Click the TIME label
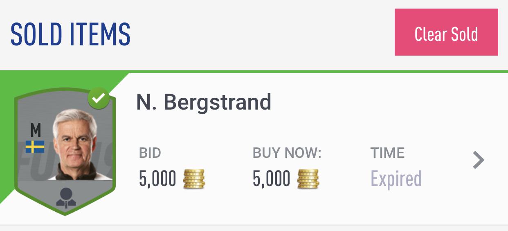The width and height of the screenshot is (508, 231). (x=387, y=153)
